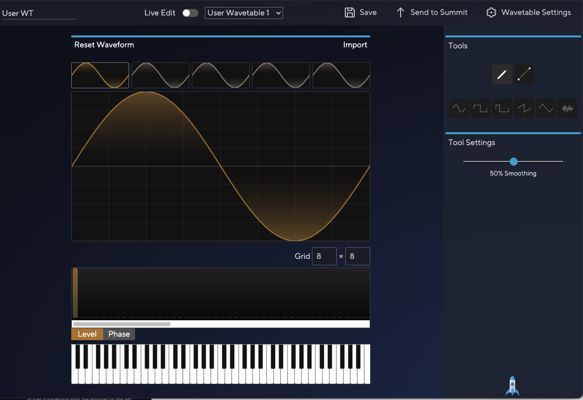Click the Send to Summit arrow icon

400,12
